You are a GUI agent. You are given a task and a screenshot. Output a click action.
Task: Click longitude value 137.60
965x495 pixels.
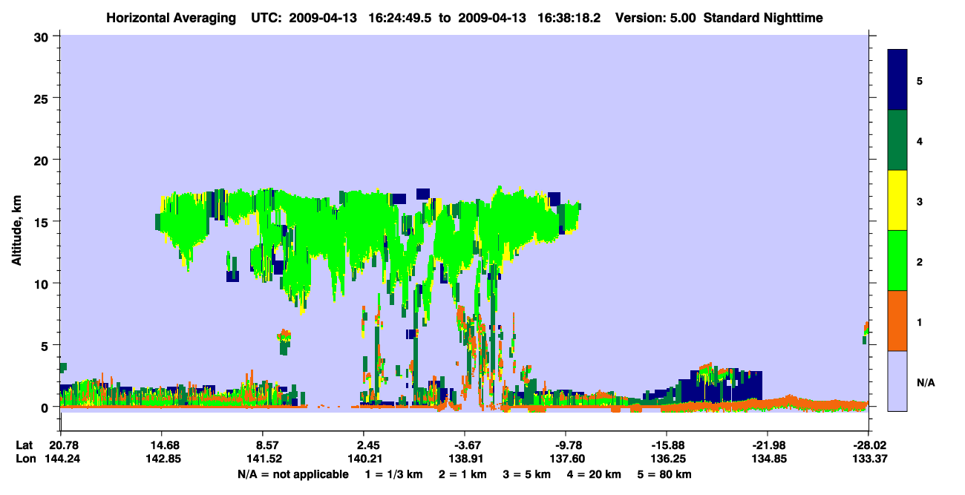[566, 459]
